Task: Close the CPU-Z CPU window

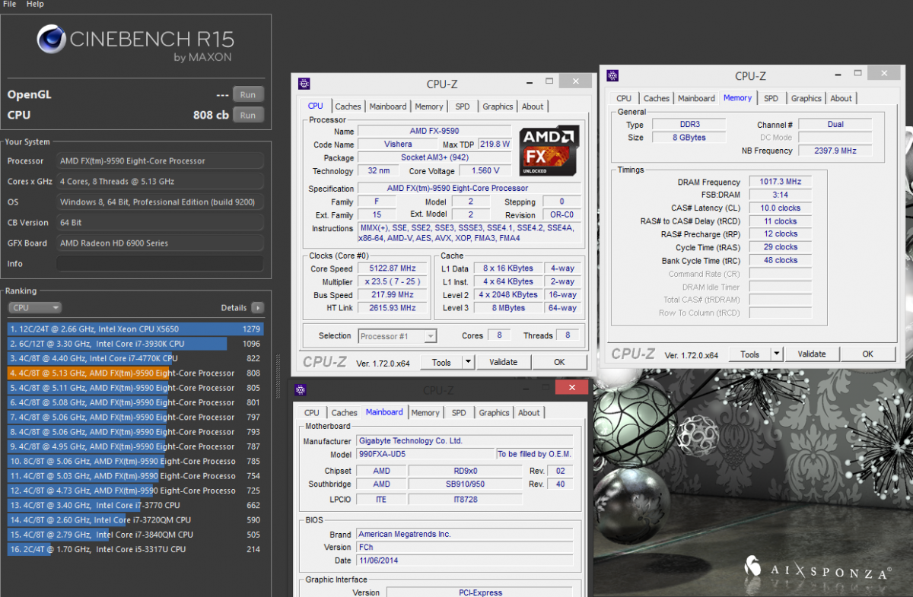Action: (574, 81)
